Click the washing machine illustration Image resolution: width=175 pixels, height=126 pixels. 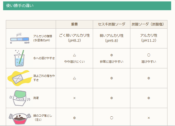click(20, 98)
